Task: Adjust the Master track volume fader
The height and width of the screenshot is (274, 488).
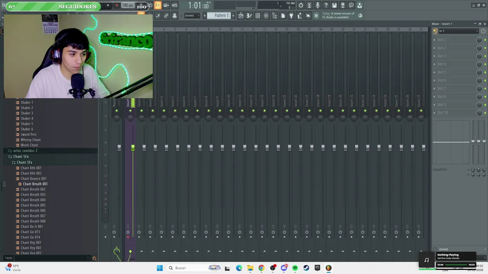Action: (x=119, y=147)
